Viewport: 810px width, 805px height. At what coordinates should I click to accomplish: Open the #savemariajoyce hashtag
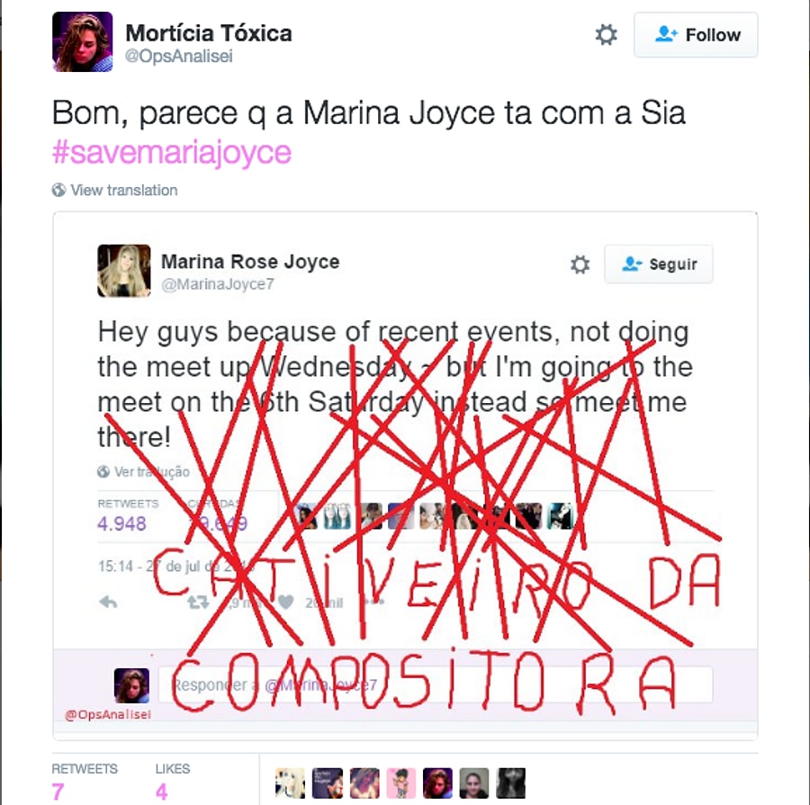(x=172, y=152)
